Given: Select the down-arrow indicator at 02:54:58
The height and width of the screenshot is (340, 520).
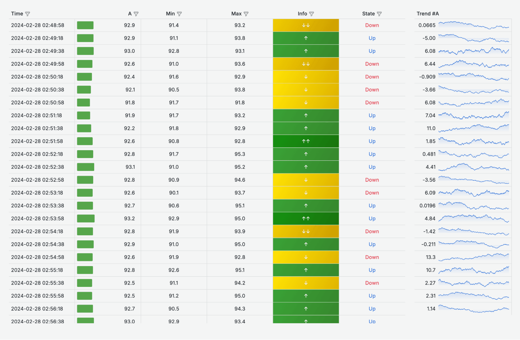Looking at the screenshot, I should pyautogui.click(x=306, y=257).
